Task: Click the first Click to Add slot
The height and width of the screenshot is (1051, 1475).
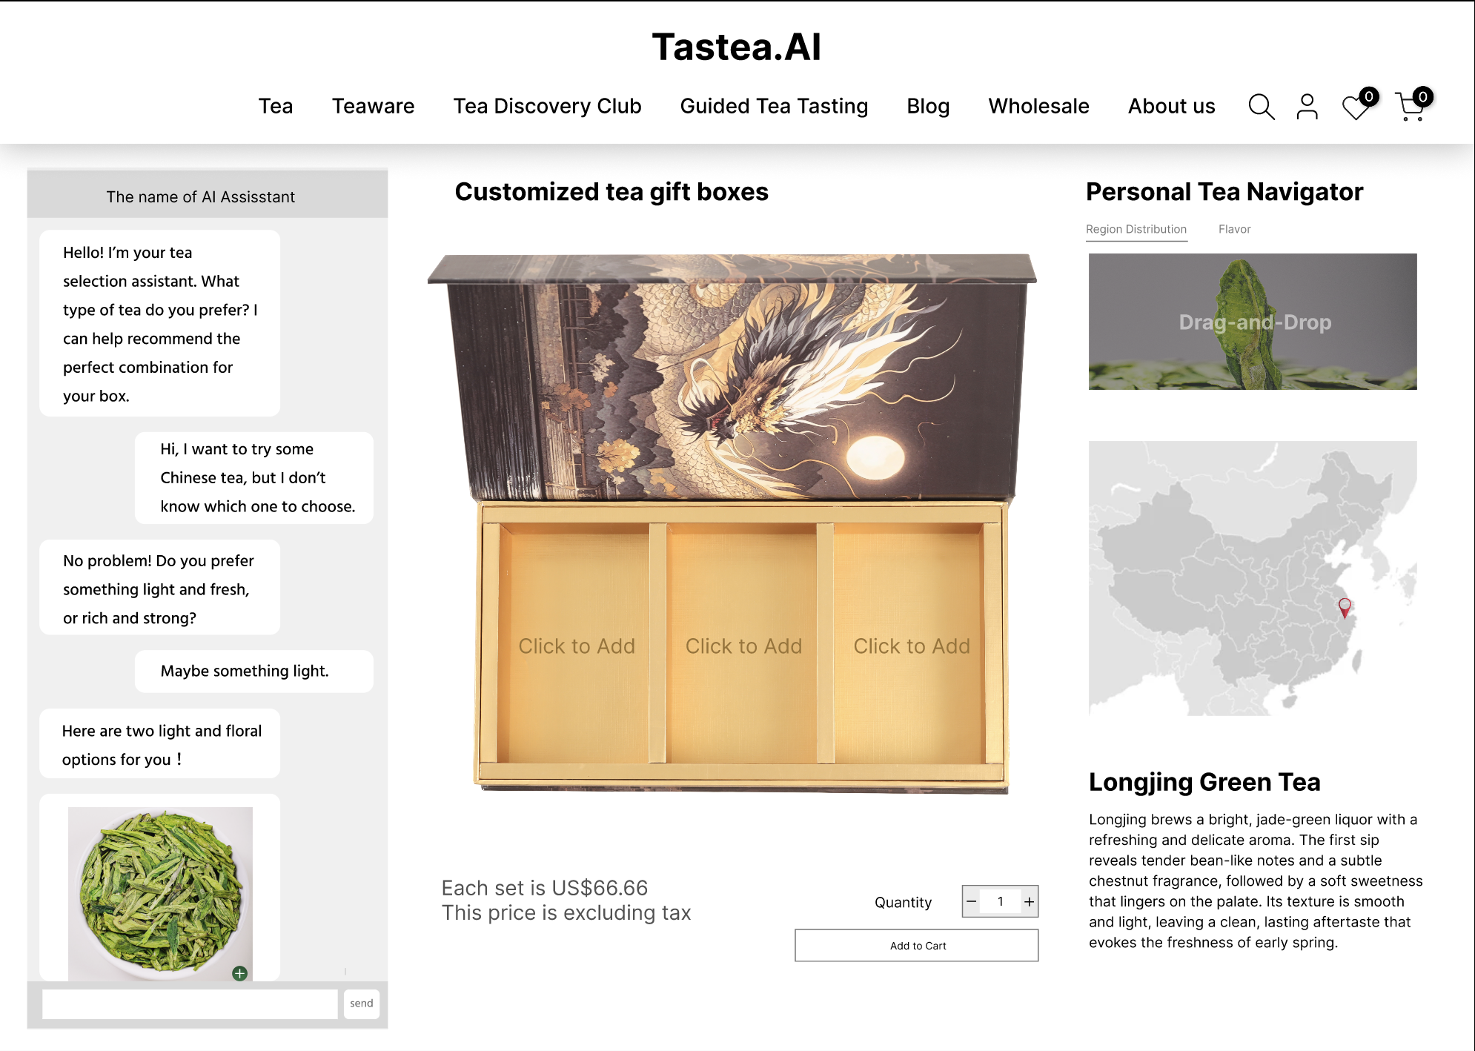Action: click(x=577, y=646)
